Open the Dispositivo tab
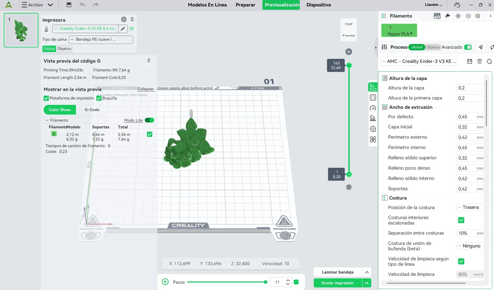The width and height of the screenshot is (494, 290). [319, 5]
